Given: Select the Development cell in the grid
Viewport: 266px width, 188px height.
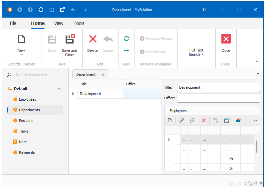Looking at the screenshot, I should (x=101, y=94).
